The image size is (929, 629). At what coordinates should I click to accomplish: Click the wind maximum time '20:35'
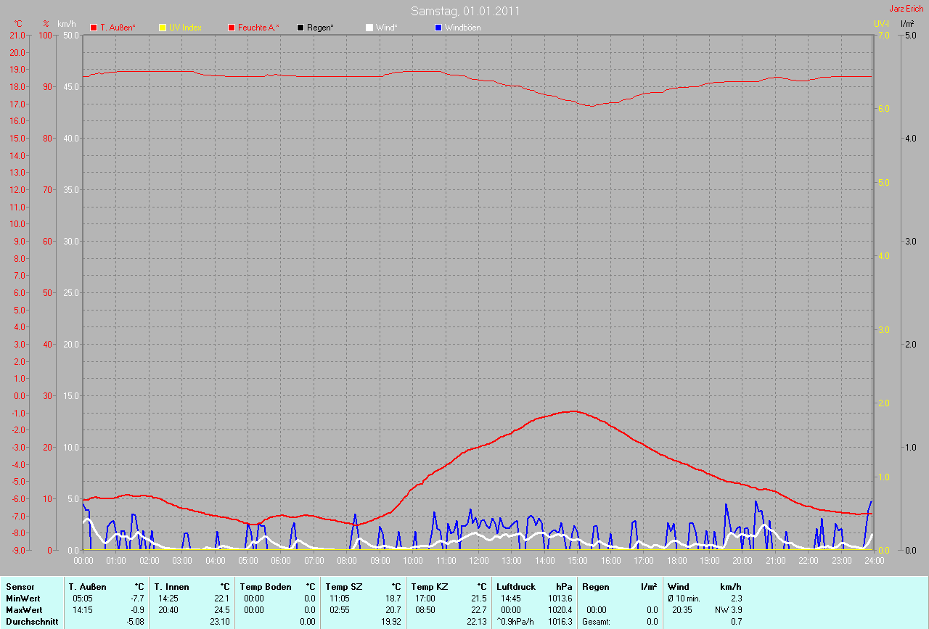pos(682,610)
